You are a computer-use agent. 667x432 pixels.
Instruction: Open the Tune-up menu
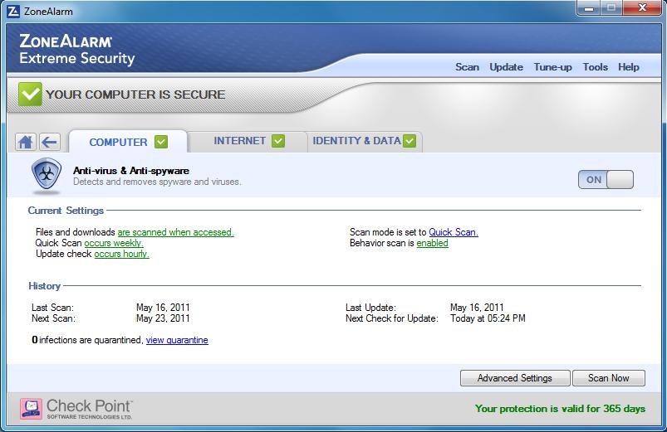pyautogui.click(x=552, y=67)
